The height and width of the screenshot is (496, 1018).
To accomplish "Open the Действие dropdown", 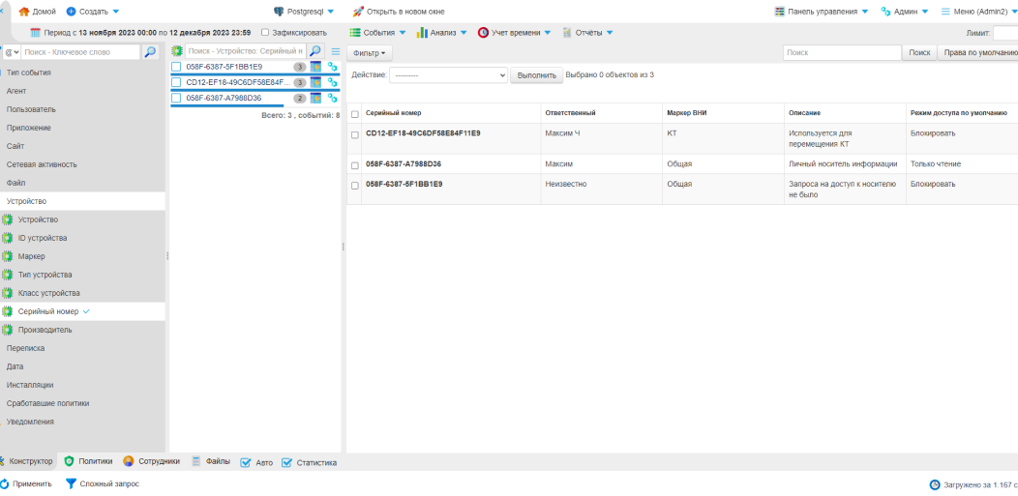I will [x=449, y=74].
